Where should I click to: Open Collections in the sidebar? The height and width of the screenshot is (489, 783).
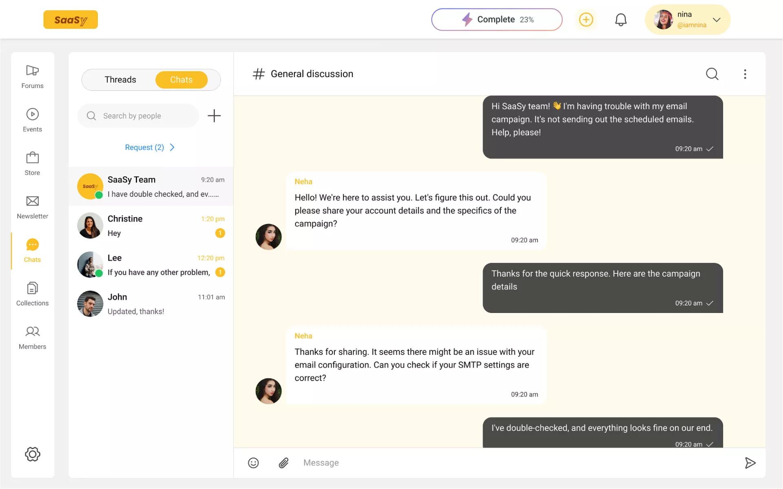click(32, 294)
